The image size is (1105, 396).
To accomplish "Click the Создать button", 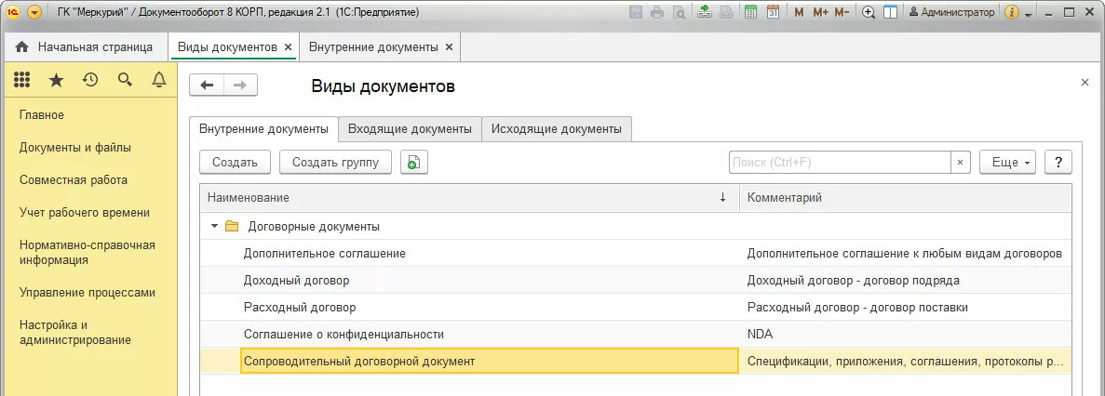I will pos(235,163).
